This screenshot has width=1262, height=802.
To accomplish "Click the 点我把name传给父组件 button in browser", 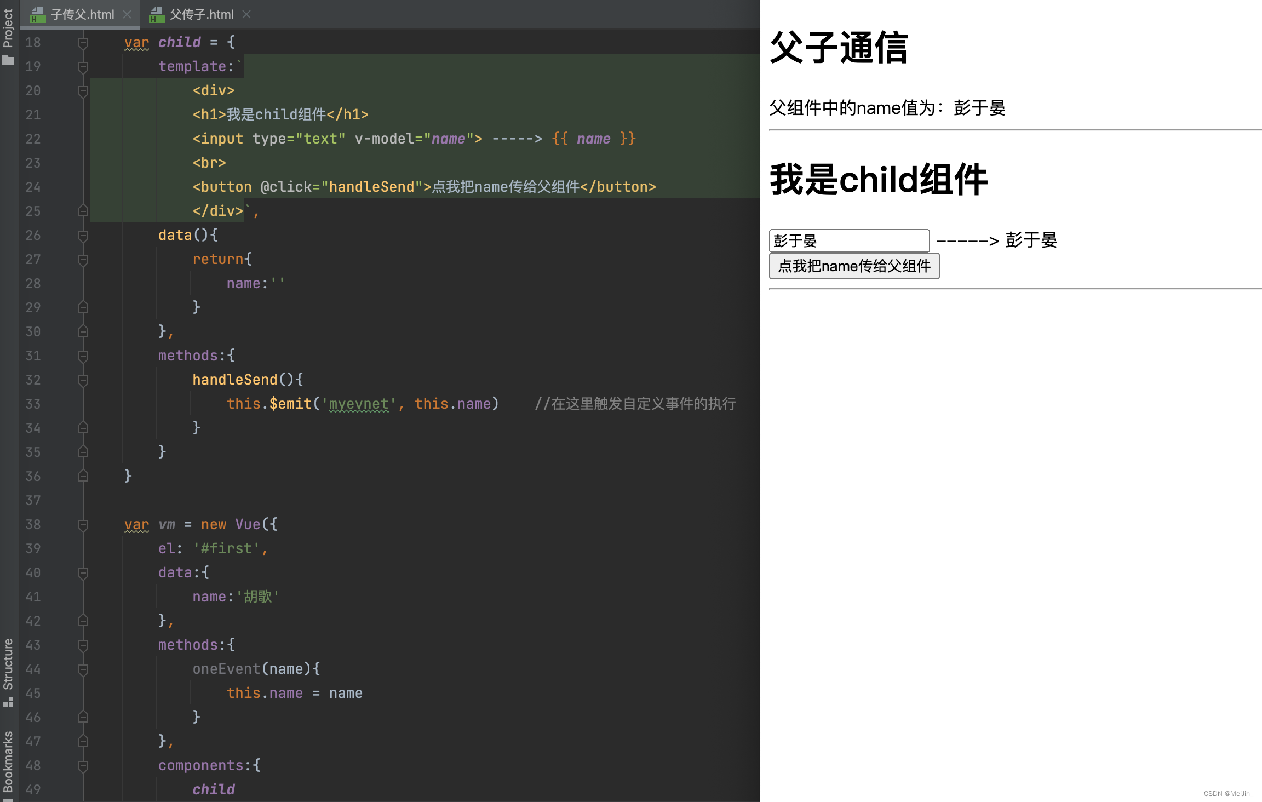I will [854, 266].
